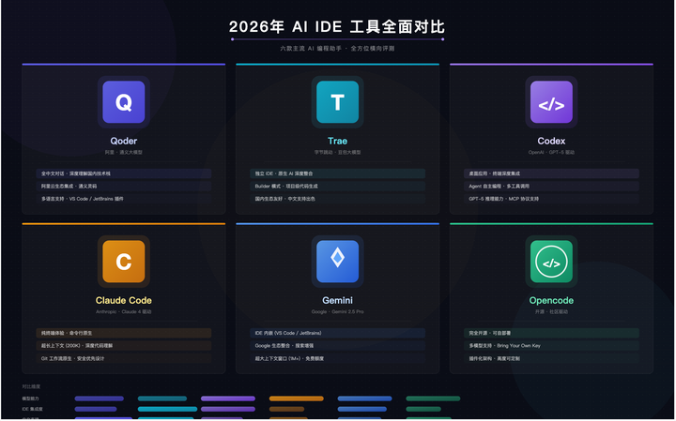Select the Opencode card title
676x421 pixels.
(x=551, y=300)
